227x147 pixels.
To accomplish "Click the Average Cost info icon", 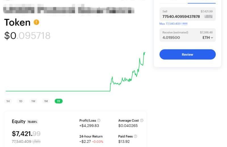I will (x=142, y=120).
